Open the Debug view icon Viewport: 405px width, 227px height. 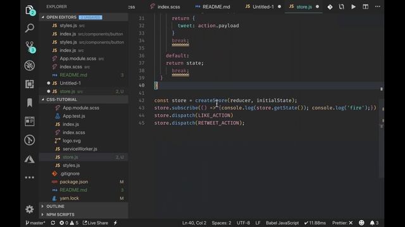pyautogui.click(x=30, y=66)
